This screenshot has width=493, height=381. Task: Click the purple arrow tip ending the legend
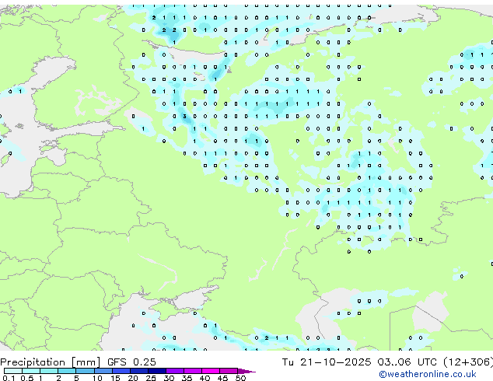[247, 371]
